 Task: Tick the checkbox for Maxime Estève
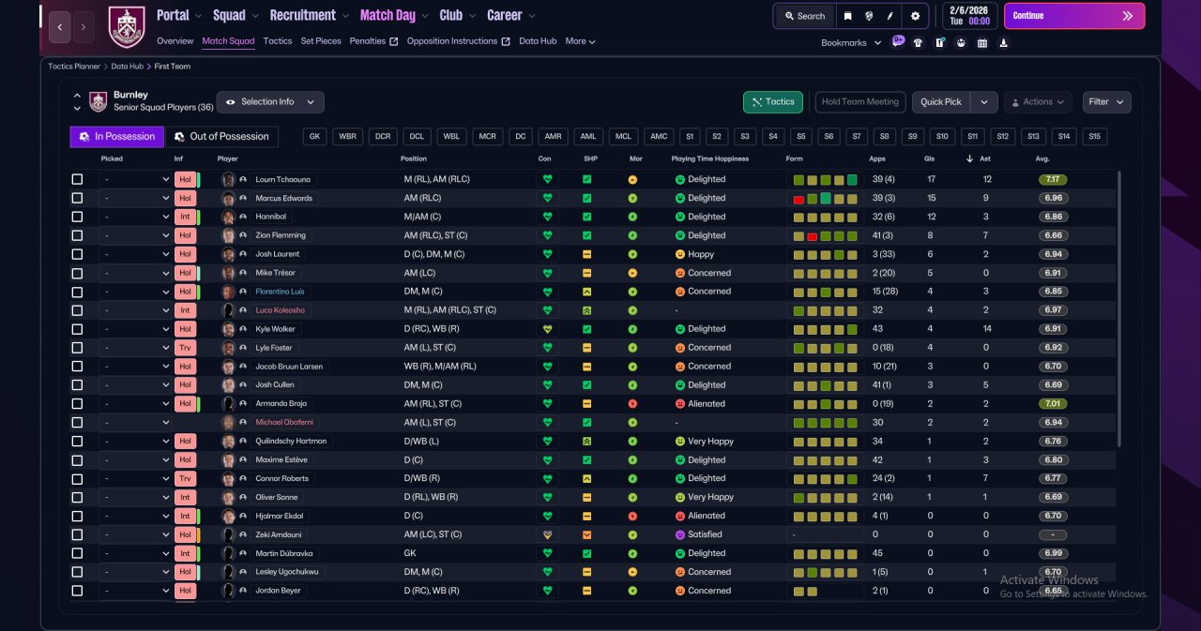77,459
